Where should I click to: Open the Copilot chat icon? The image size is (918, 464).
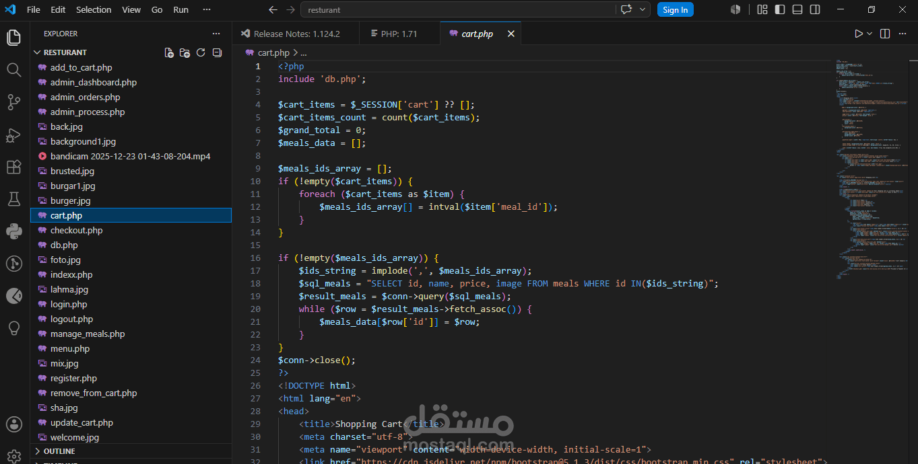coord(626,9)
